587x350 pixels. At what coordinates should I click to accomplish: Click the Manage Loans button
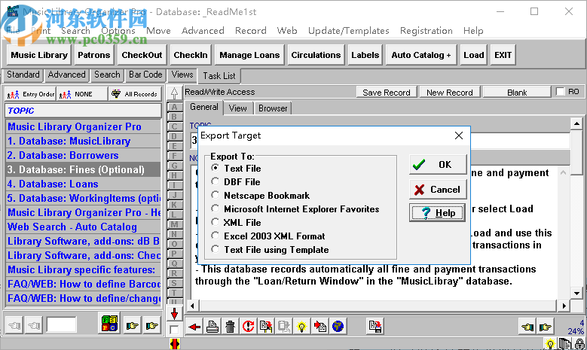[x=249, y=56]
